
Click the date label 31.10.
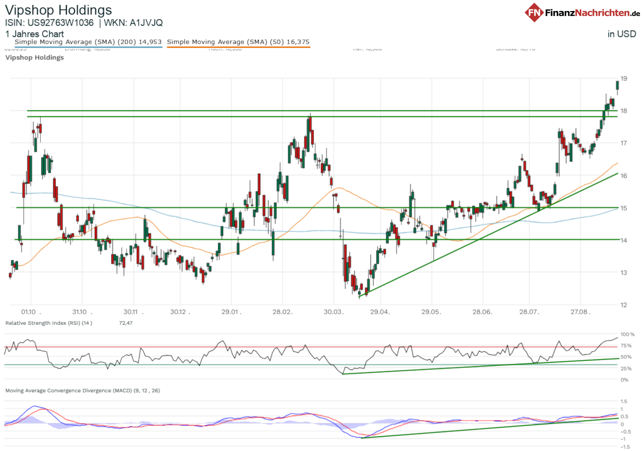point(83,311)
